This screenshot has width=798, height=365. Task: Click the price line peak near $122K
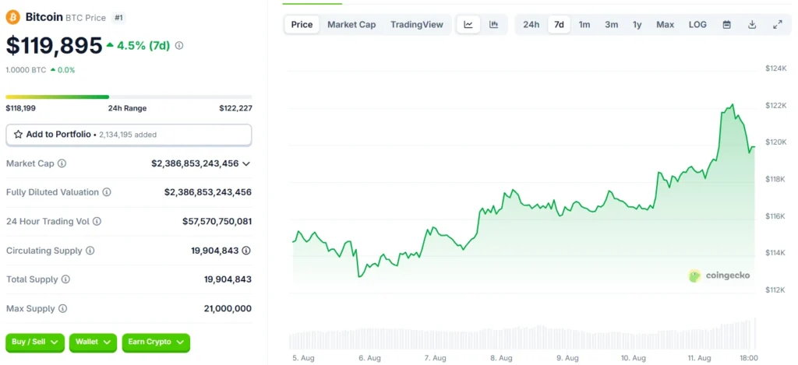tap(733, 105)
